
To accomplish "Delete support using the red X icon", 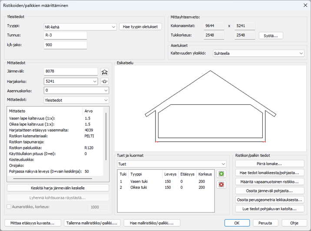I will [x=221, y=184].
